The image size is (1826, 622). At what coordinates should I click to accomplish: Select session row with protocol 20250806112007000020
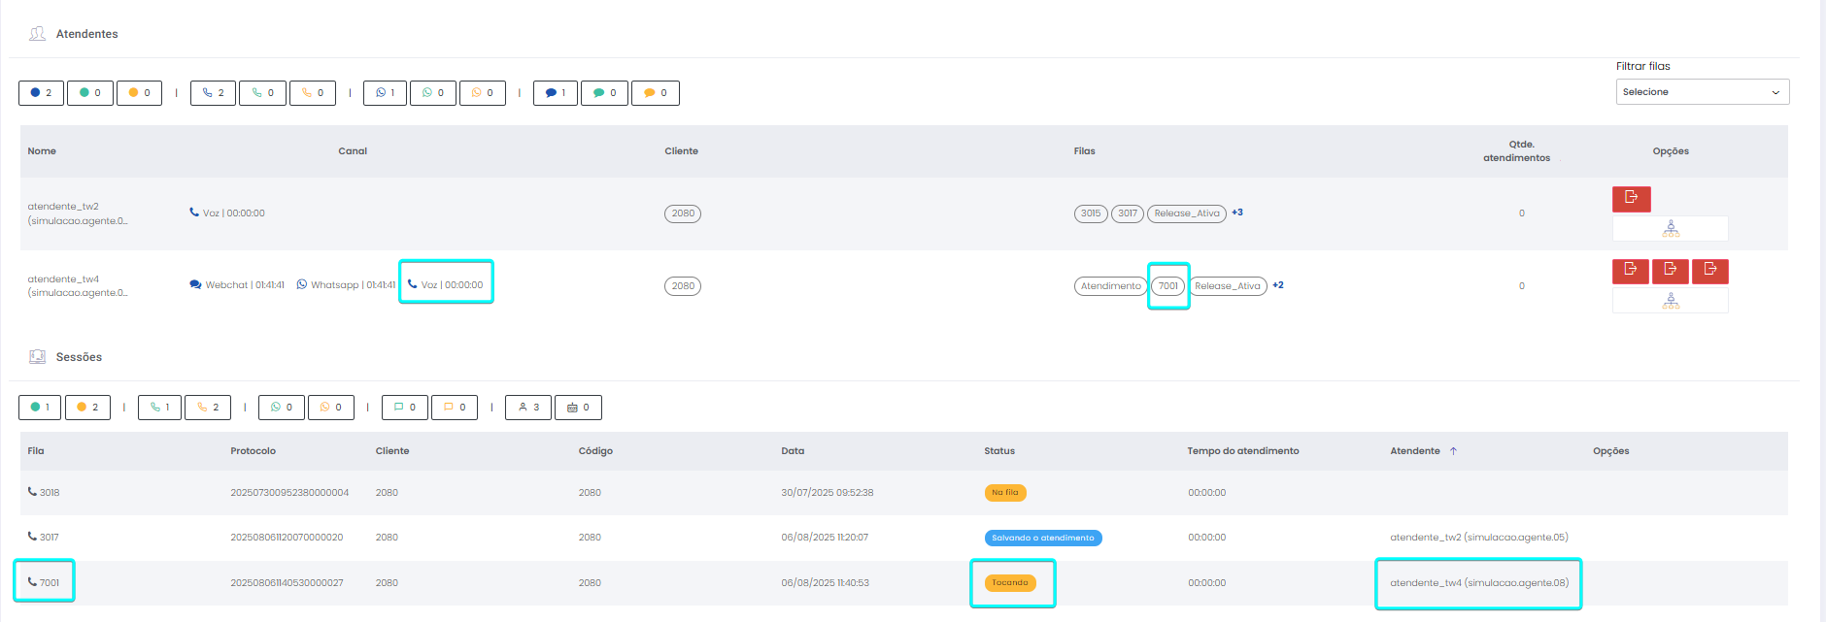pyautogui.click(x=287, y=538)
